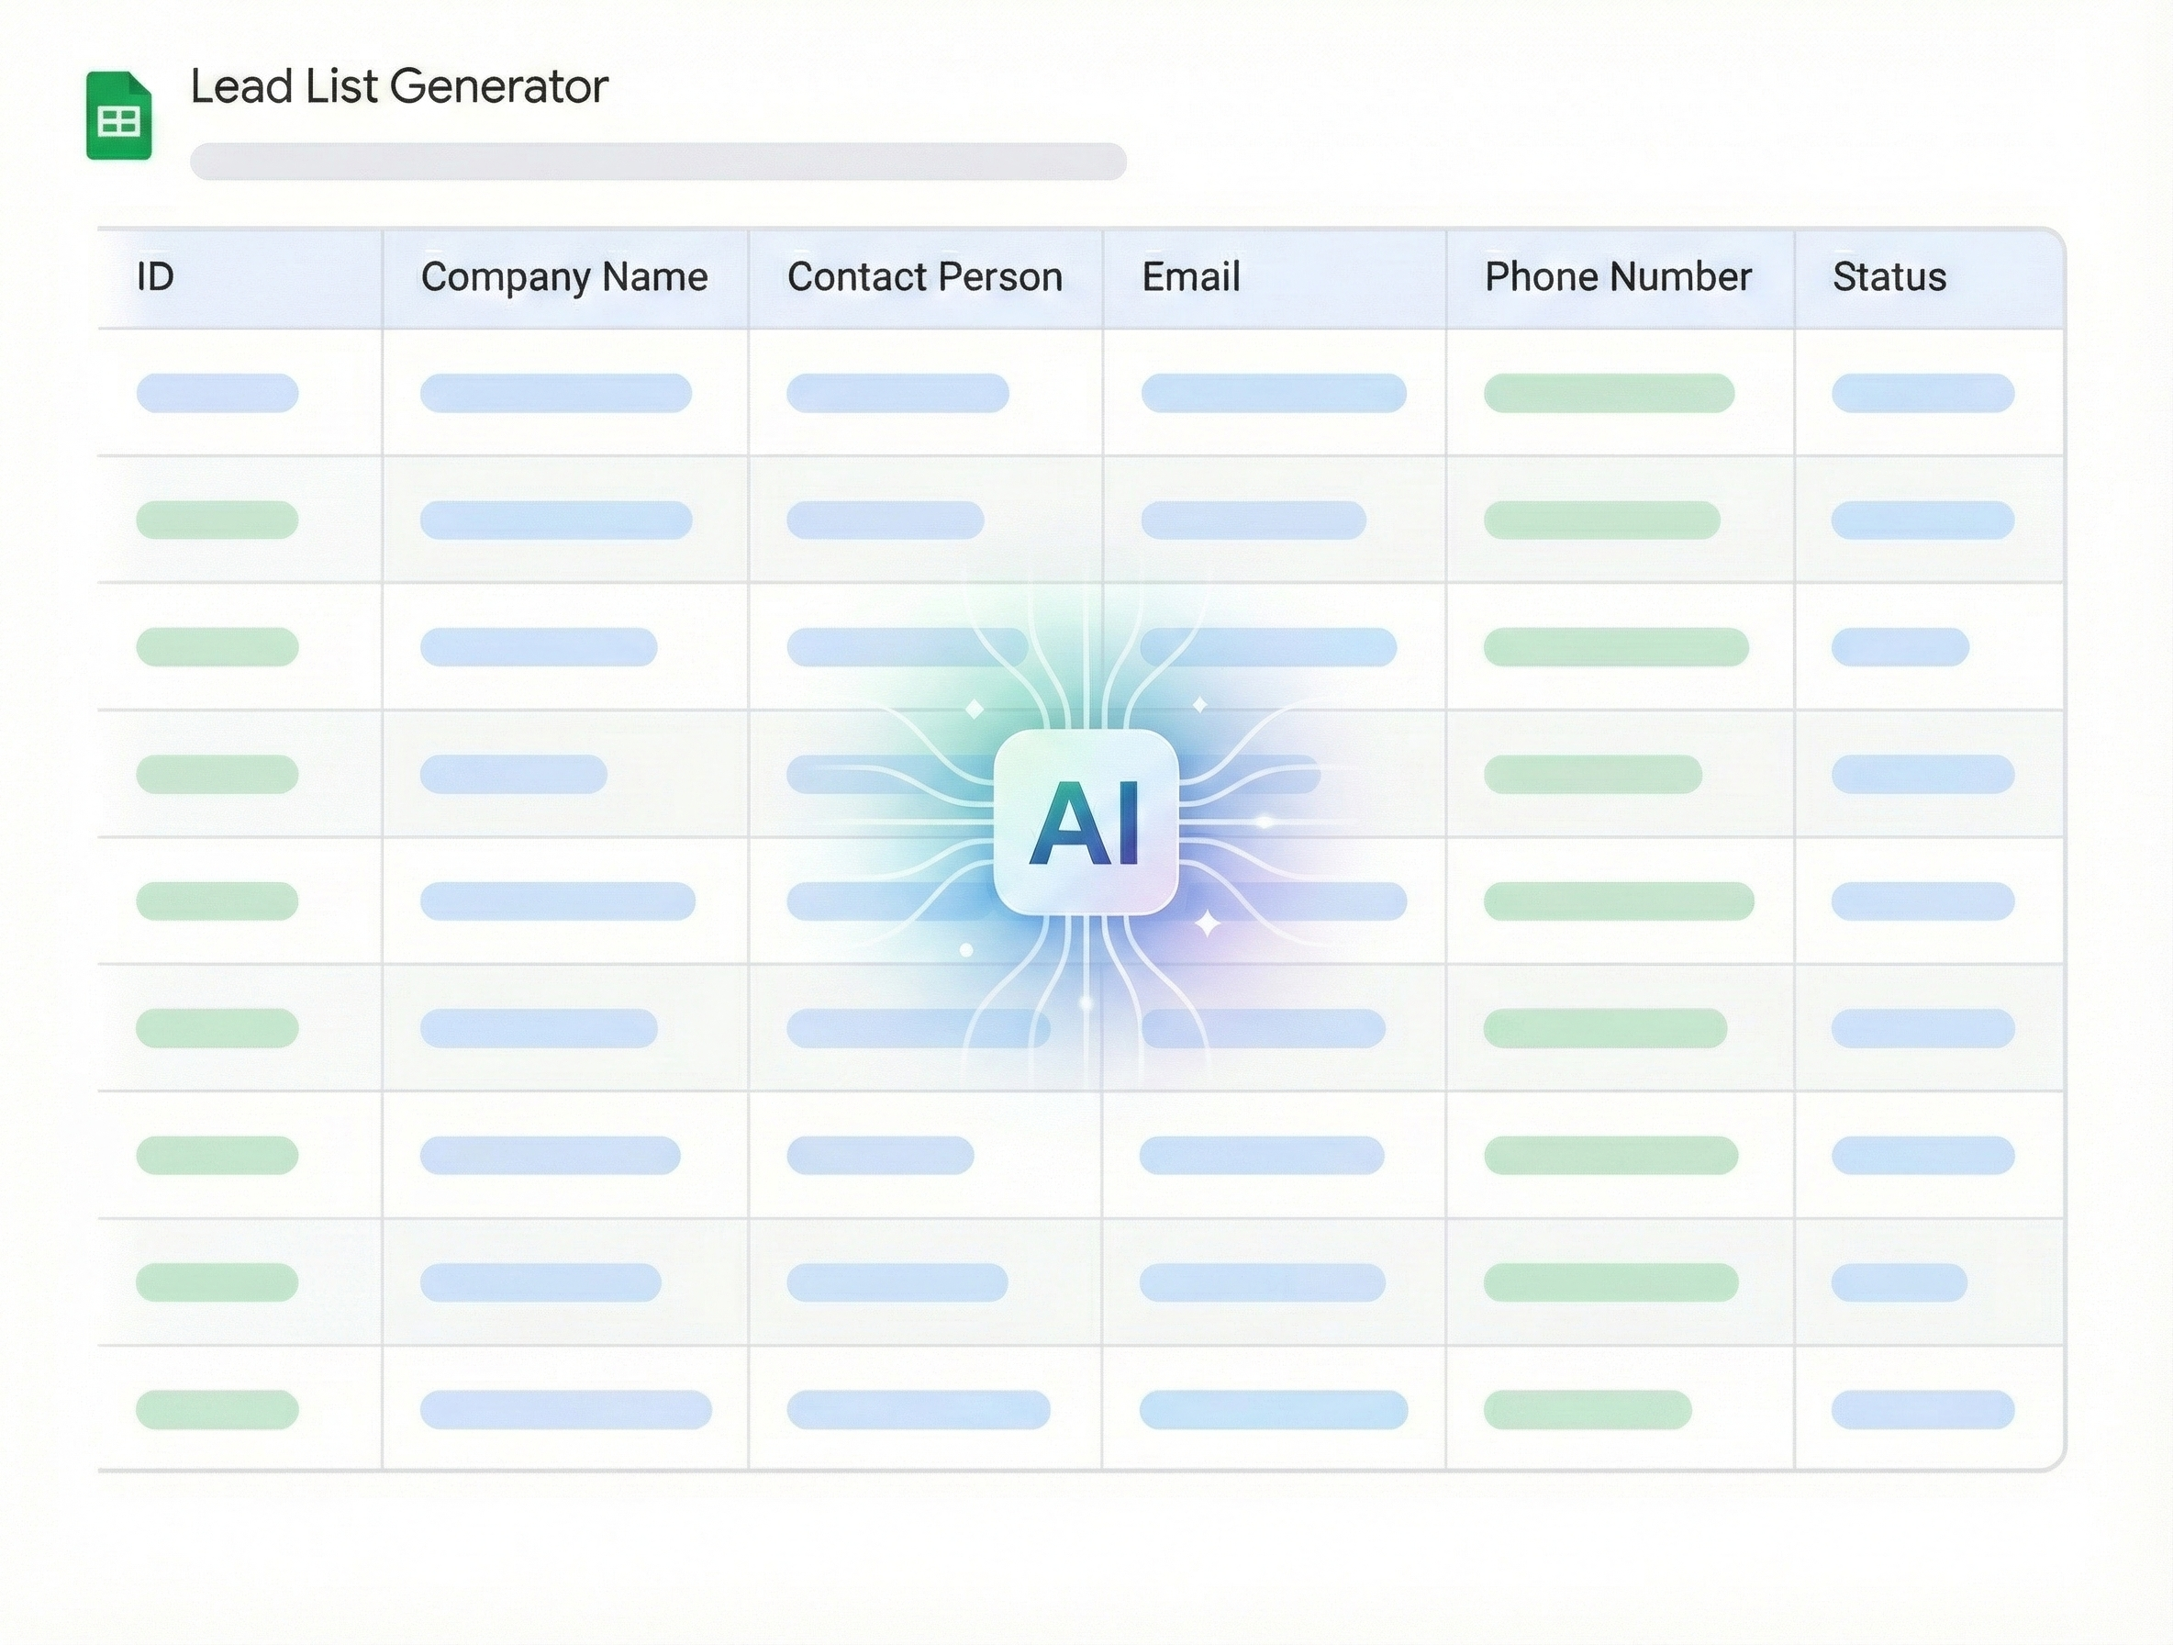The image size is (2173, 1645).
Task: Click the last row's Status pill
Action: tap(1922, 1409)
